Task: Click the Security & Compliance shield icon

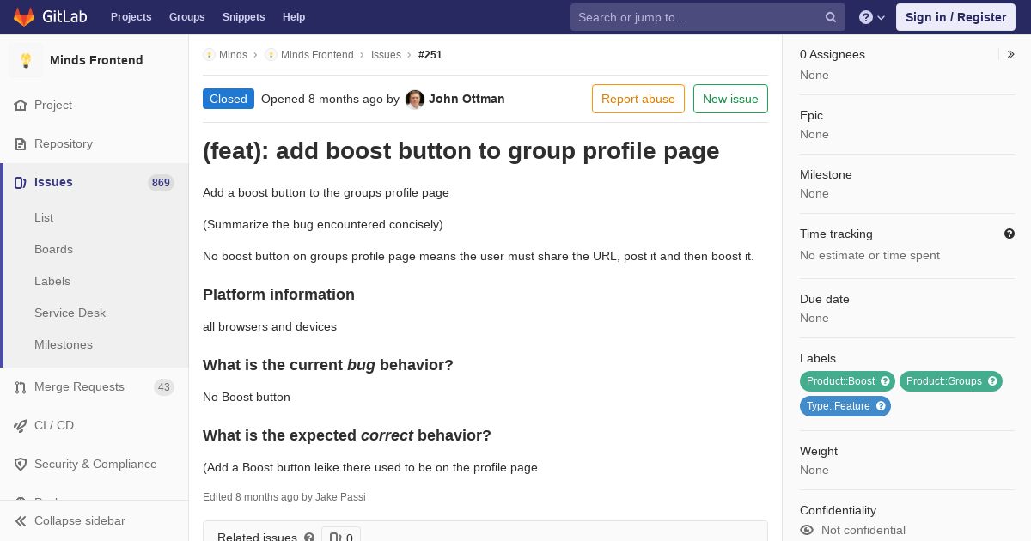Action: (21, 465)
